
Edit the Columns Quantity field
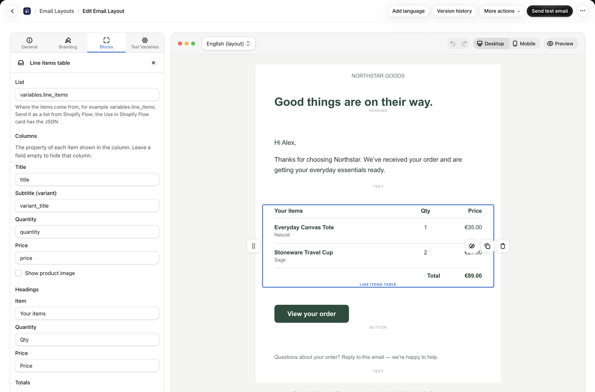tap(87, 232)
